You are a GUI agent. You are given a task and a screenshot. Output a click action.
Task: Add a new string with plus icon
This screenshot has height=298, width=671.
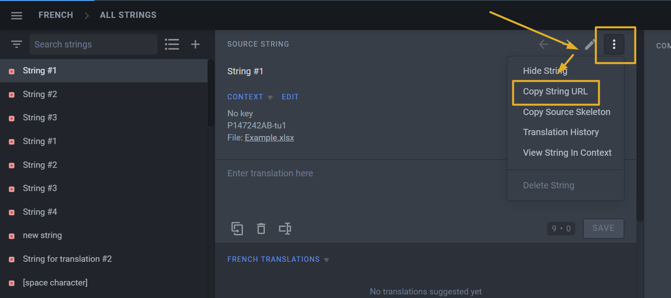click(195, 44)
